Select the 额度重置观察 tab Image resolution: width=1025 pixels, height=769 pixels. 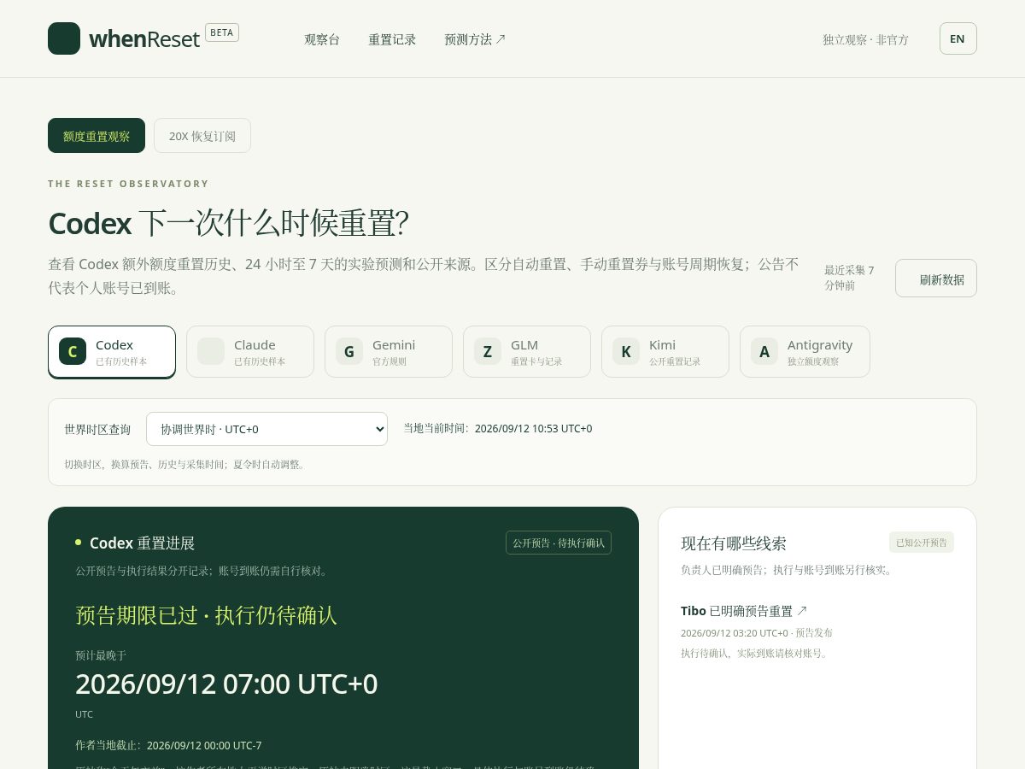coord(97,136)
